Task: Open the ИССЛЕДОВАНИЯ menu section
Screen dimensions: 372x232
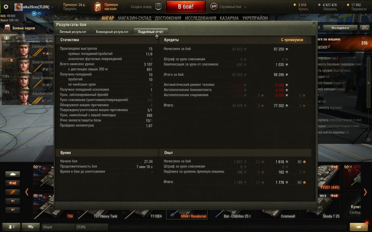Action: point(201,18)
